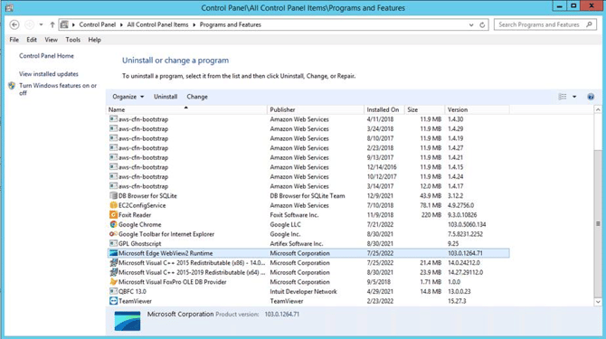The height and width of the screenshot is (339, 606).
Task: Click the Foxit Reader icon
Action: 113,214
